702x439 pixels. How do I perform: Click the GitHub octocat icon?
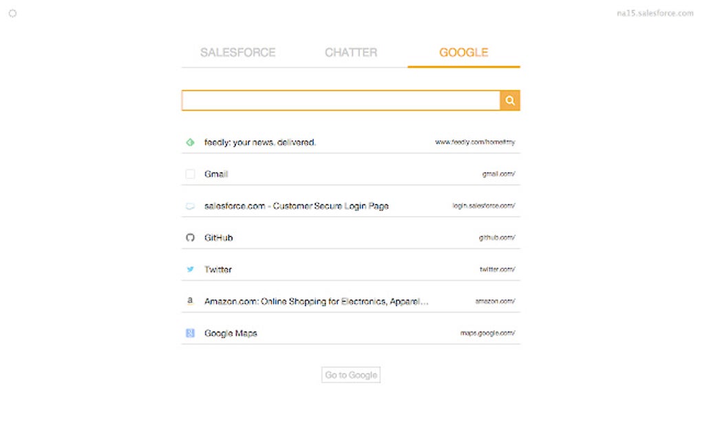pos(191,237)
